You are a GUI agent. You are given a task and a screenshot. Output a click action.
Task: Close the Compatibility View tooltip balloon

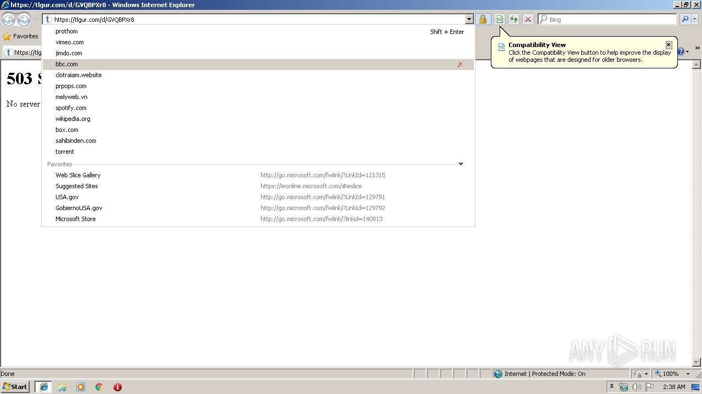point(669,45)
